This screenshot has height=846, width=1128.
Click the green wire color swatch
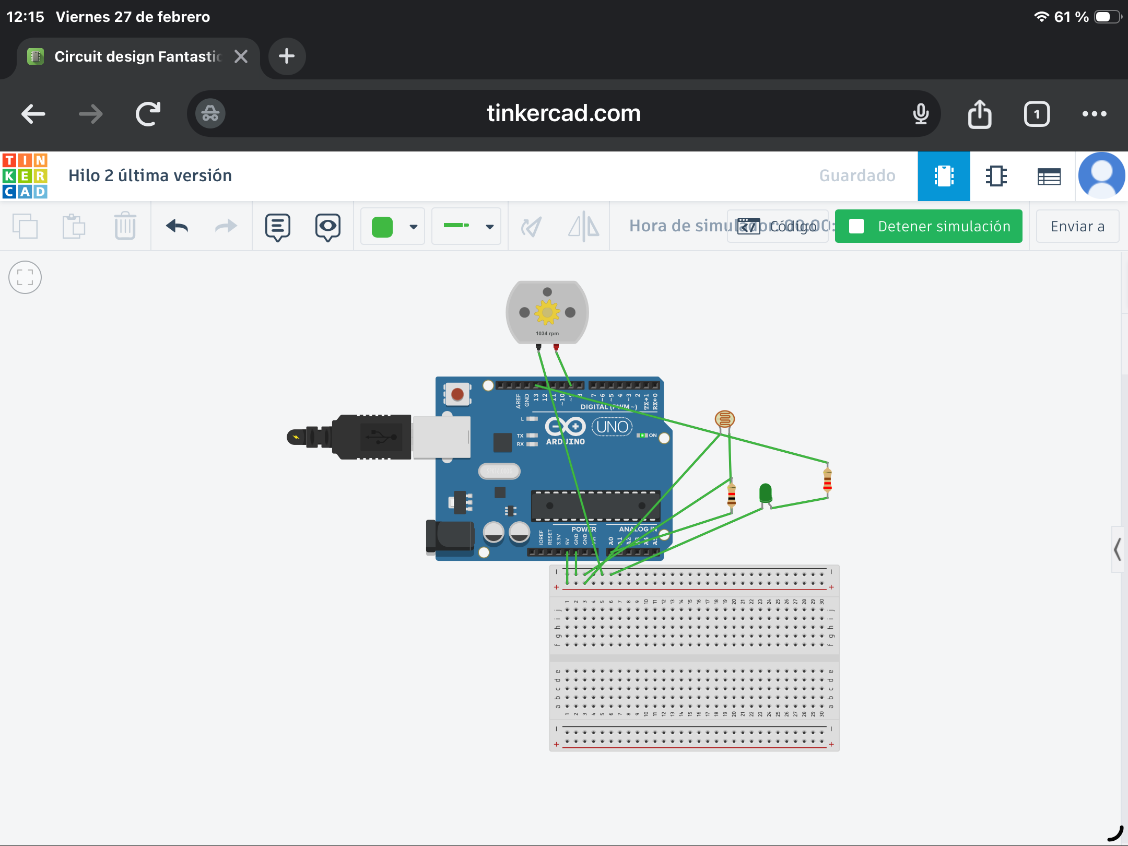(x=382, y=227)
